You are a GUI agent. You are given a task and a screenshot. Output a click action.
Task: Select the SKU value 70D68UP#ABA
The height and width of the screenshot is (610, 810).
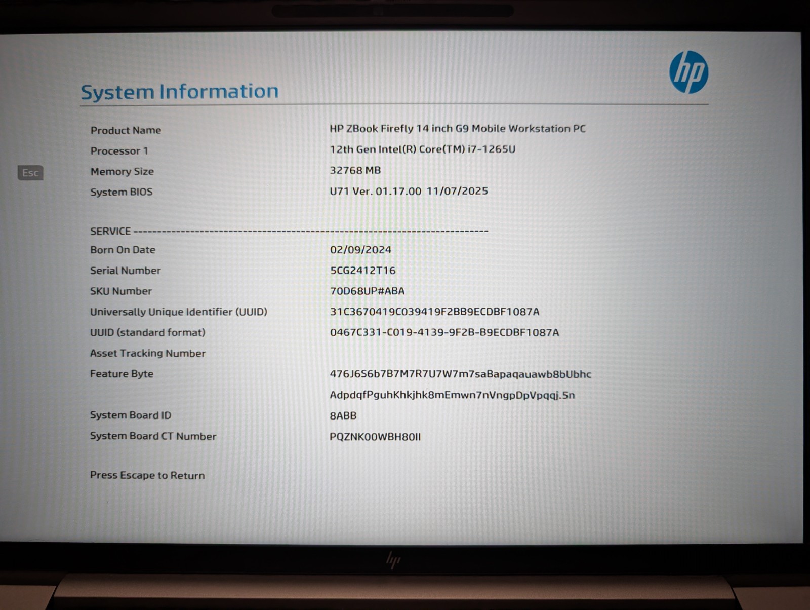click(367, 291)
